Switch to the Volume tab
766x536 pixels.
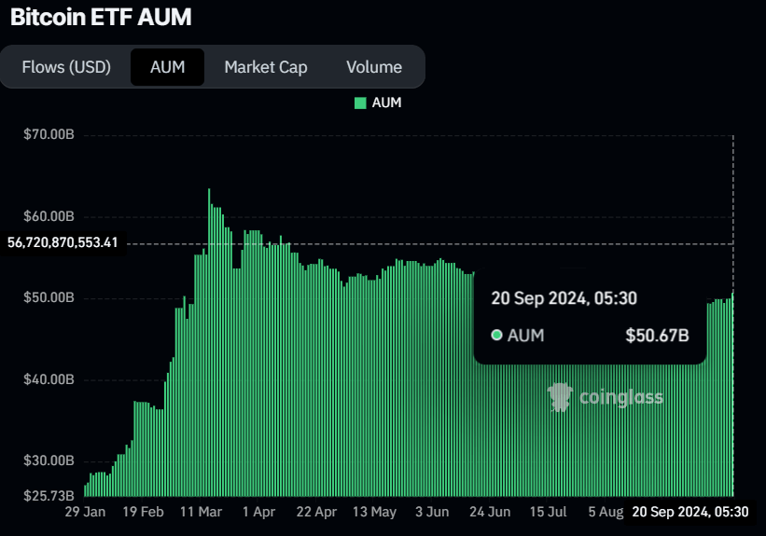(x=374, y=67)
